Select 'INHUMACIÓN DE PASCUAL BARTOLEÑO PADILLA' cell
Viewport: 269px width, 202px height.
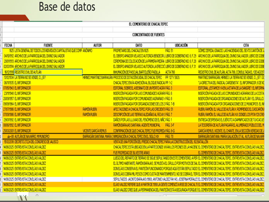click(x=139, y=72)
